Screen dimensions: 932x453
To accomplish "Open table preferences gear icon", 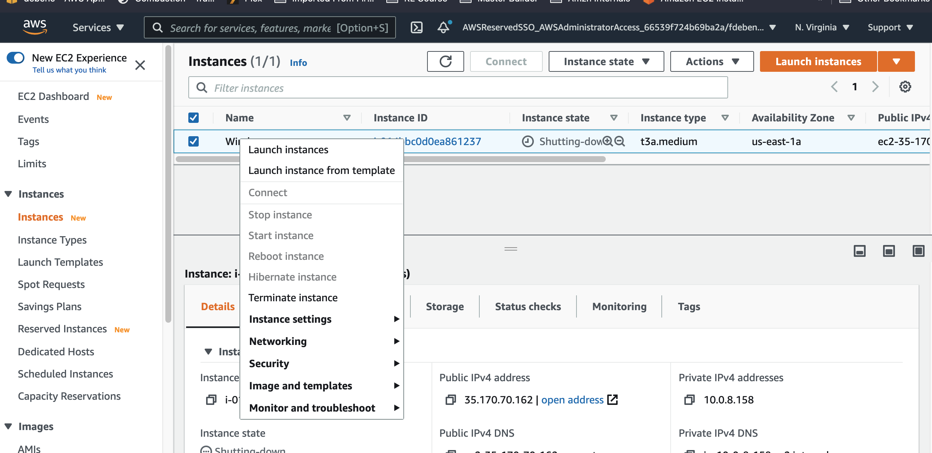I will pyautogui.click(x=905, y=87).
